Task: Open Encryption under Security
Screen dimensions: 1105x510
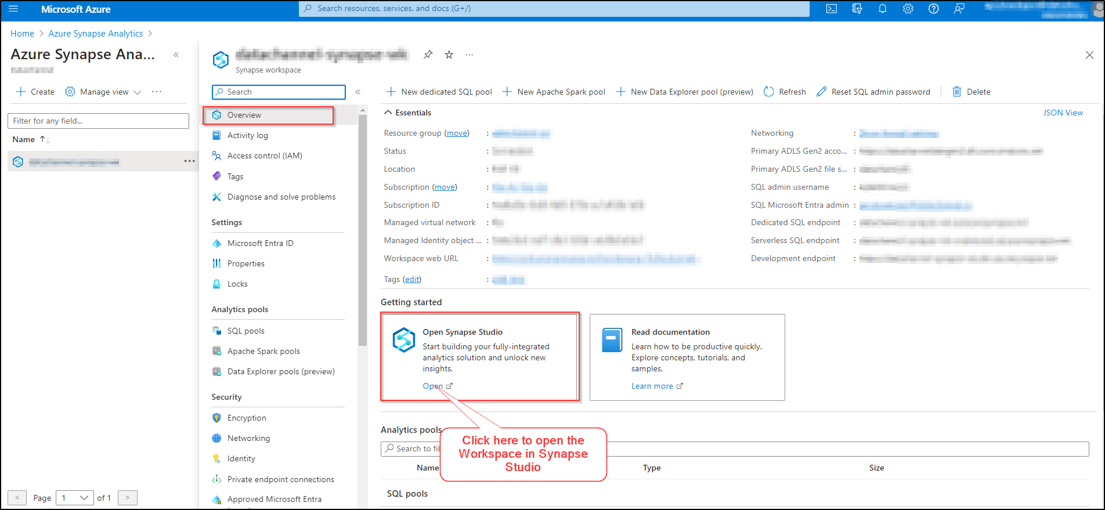Action: [x=247, y=418]
